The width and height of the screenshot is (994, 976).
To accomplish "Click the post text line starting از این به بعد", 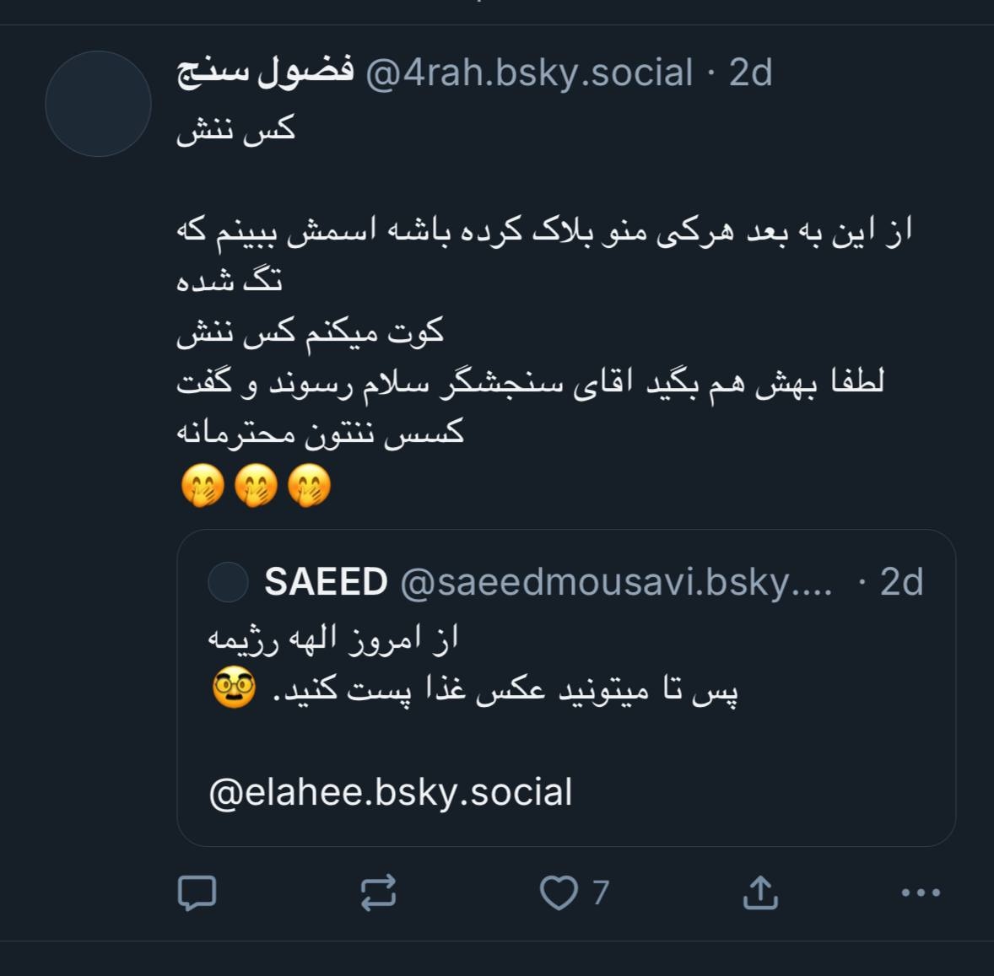I will click(x=544, y=231).
